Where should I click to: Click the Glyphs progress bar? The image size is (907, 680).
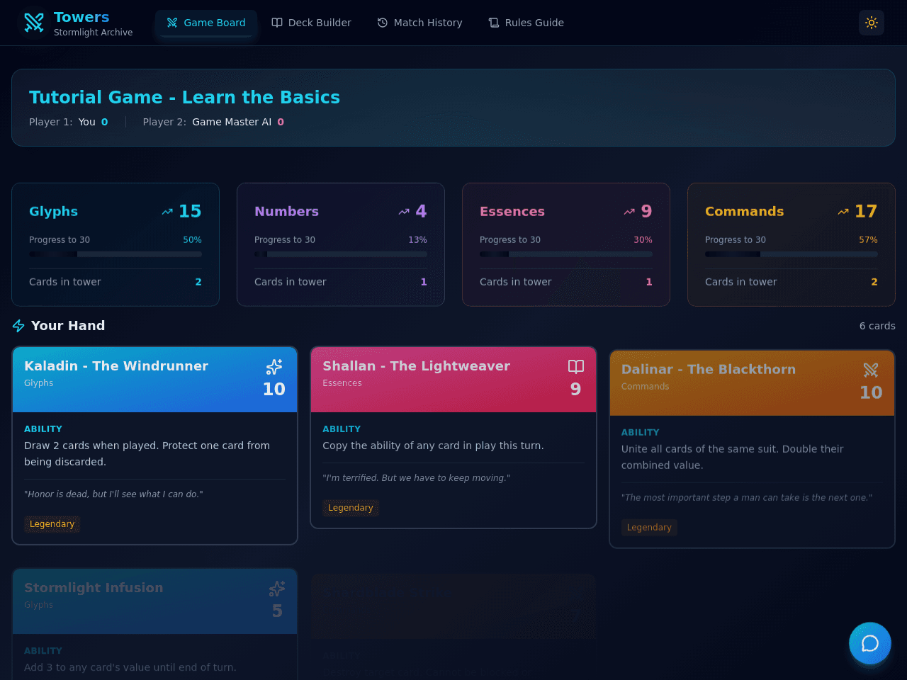(116, 254)
